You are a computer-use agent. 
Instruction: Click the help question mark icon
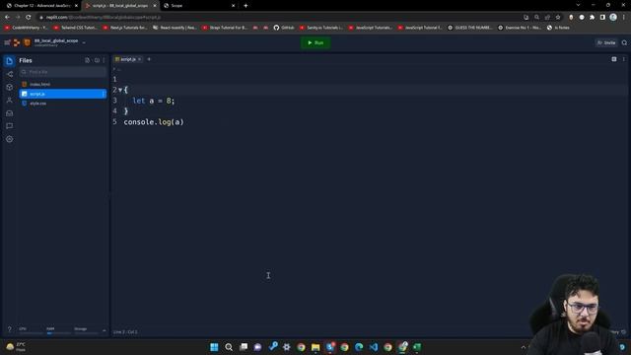pyautogui.click(x=9, y=329)
